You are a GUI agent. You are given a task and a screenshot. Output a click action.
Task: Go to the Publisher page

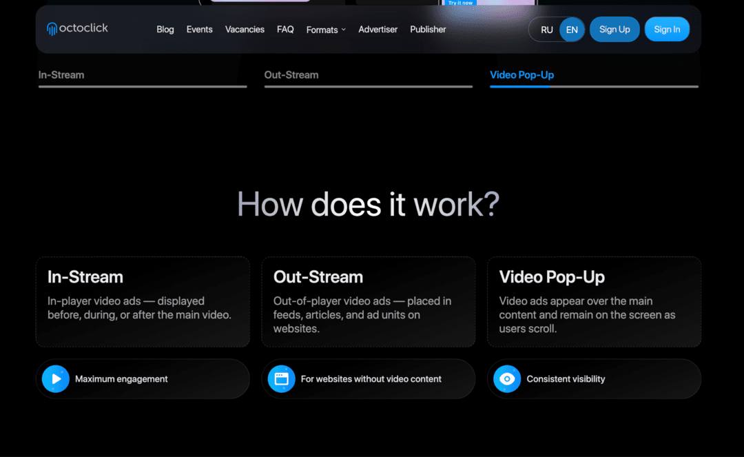(x=428, y=30)
